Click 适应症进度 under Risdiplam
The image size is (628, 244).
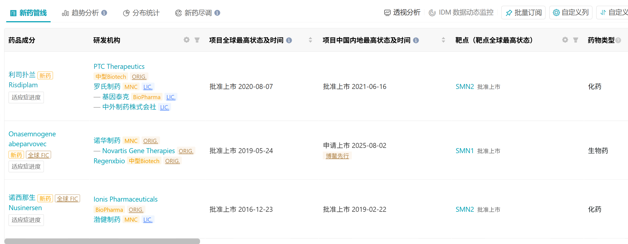[26, 97]
